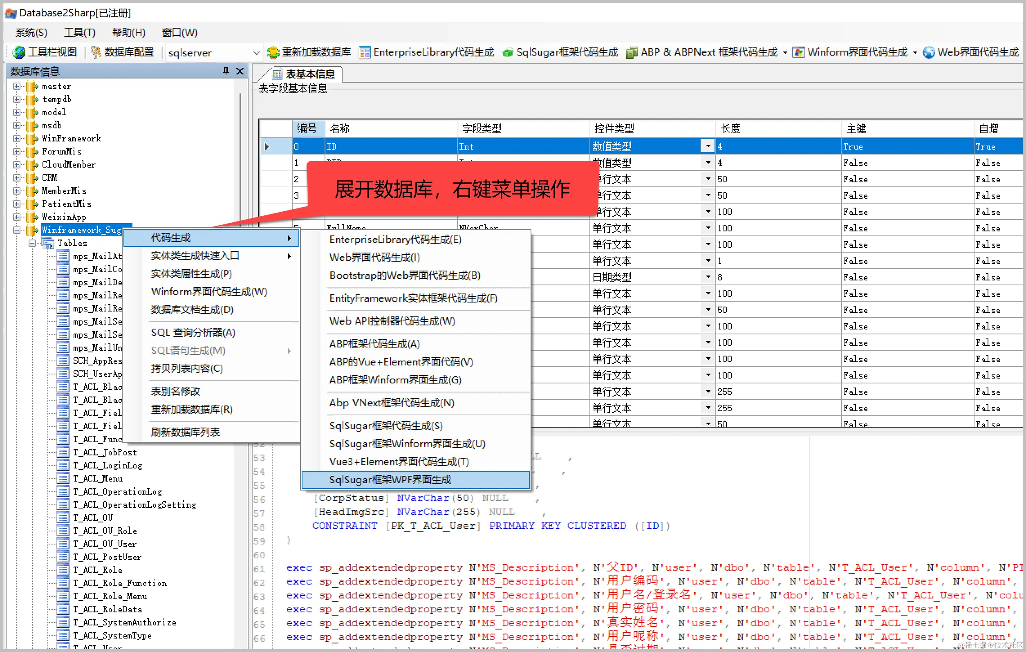Switch to the 表基本信息 tab
1026x652 pixels.
[x=305, y=74]
